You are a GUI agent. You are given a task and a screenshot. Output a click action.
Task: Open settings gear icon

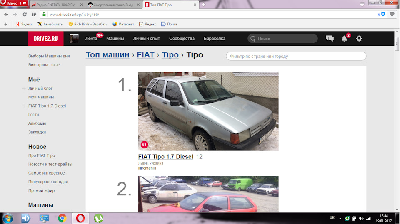359,39
